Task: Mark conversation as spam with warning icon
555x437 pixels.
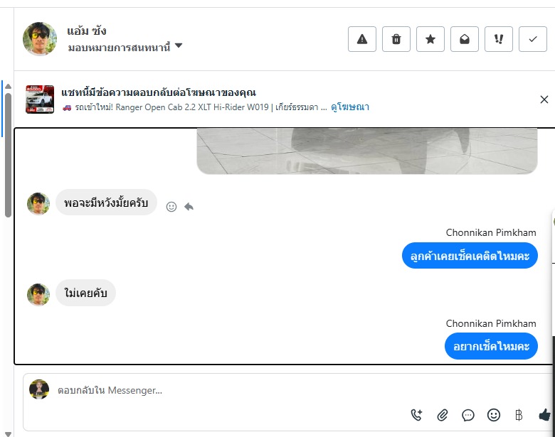Action: (x=362, y=40)
